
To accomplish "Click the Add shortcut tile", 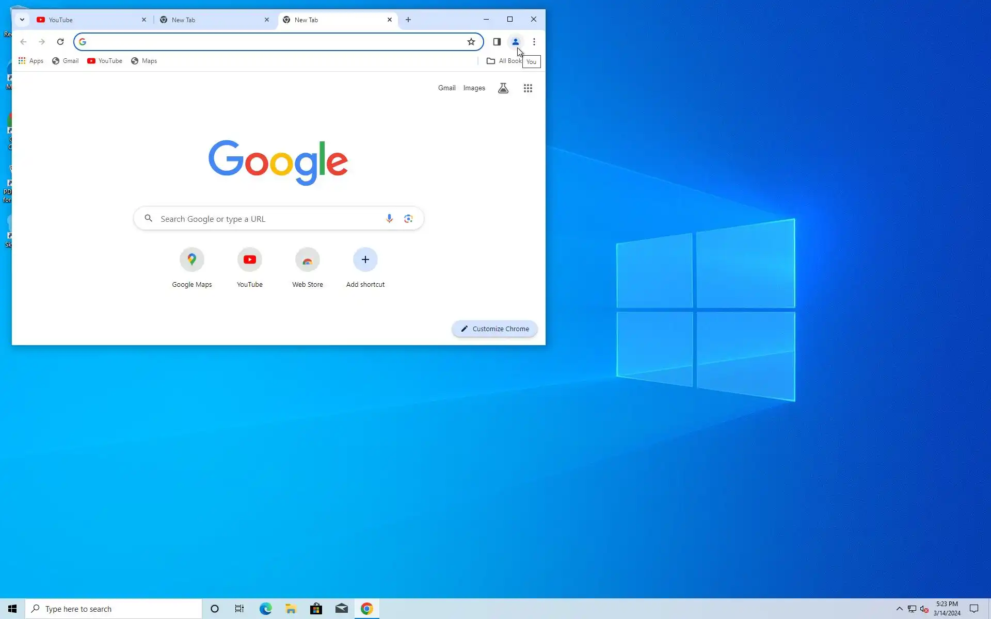I will pyautogui.click(x=365, y=260).
